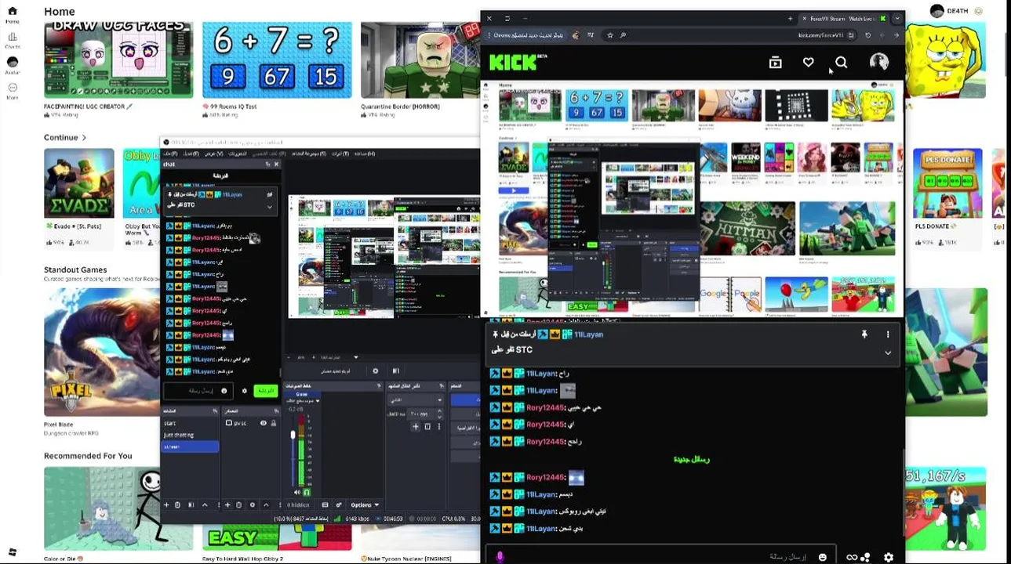This screenshot has height=564, width=1011.
Task: Click purple microphone icon in Kick chat
Action: tap(500, 557)
